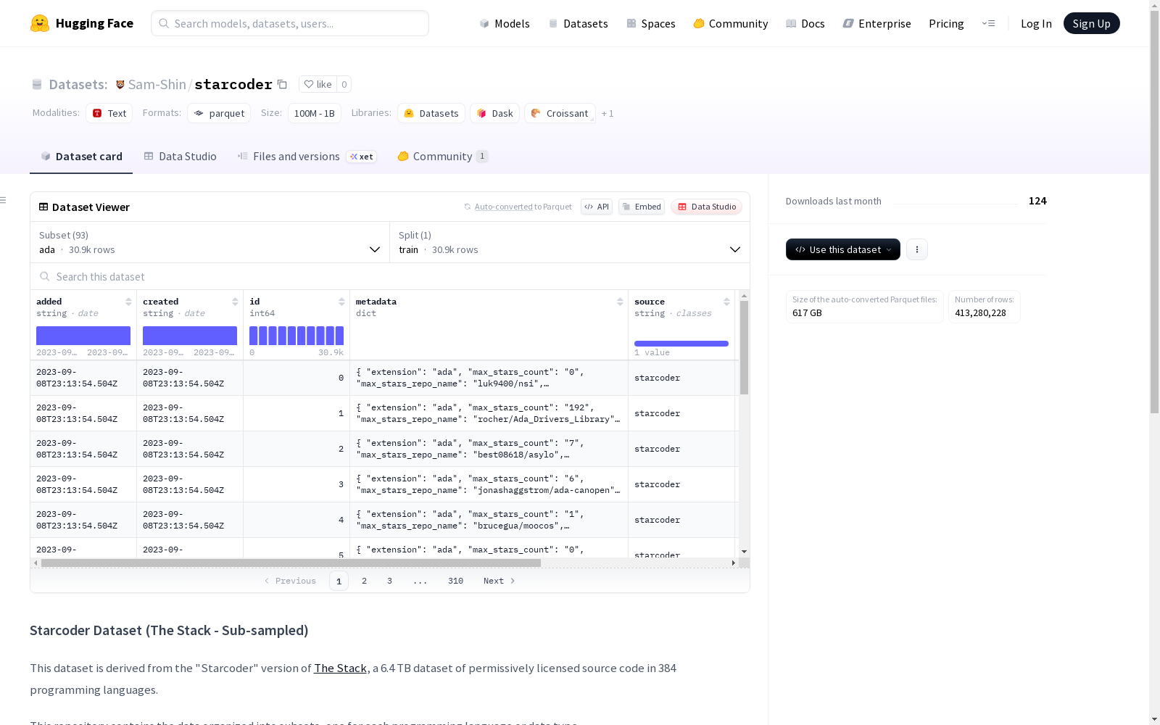1160x725 pixels.
Task: Select the Dask library tag
Action: coord(495,113)
